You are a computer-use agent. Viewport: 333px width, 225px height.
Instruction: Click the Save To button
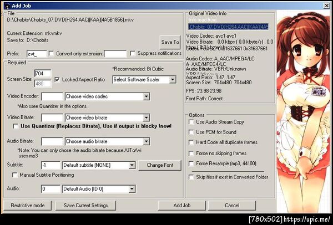[170, 42]
